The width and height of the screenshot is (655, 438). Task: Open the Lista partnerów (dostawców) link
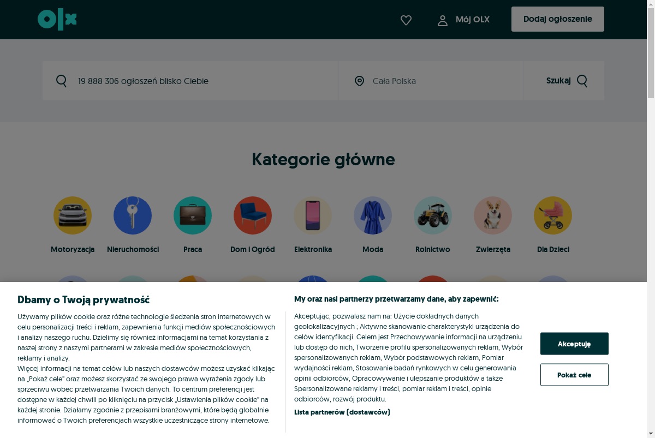[x=342, y=412]
